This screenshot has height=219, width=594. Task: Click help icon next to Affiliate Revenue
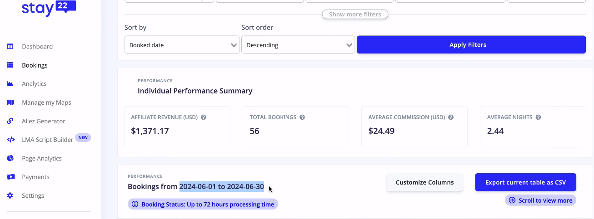pos(204,117)
